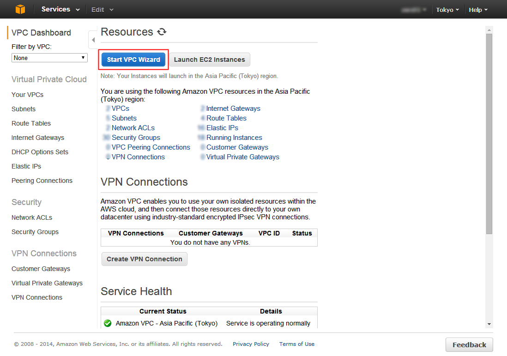Click Create VPN Connection button
This screenshot has height=356, width=507.
coord(145,259)
